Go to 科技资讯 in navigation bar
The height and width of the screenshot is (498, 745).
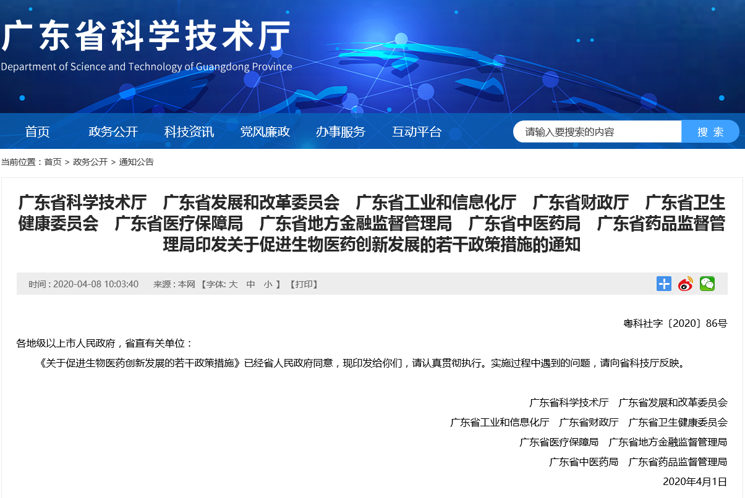coord(189,132)
